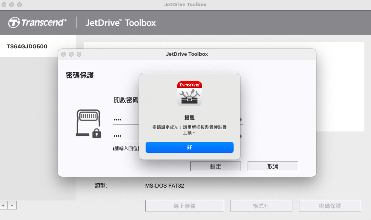Minimize the main JetDrive Toolbox window

12,5
